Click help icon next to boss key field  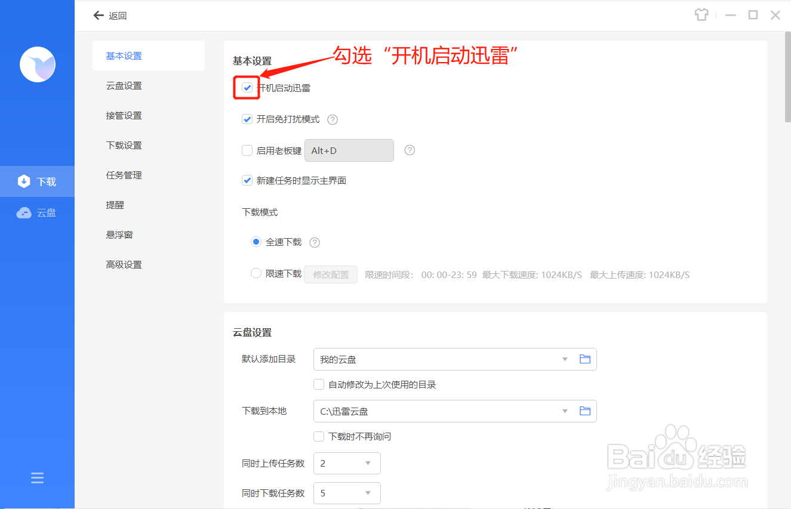tap(410, 150)
